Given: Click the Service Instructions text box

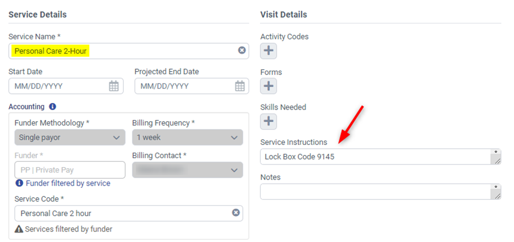Looking at the screenshot, I should tap(374, 157).
